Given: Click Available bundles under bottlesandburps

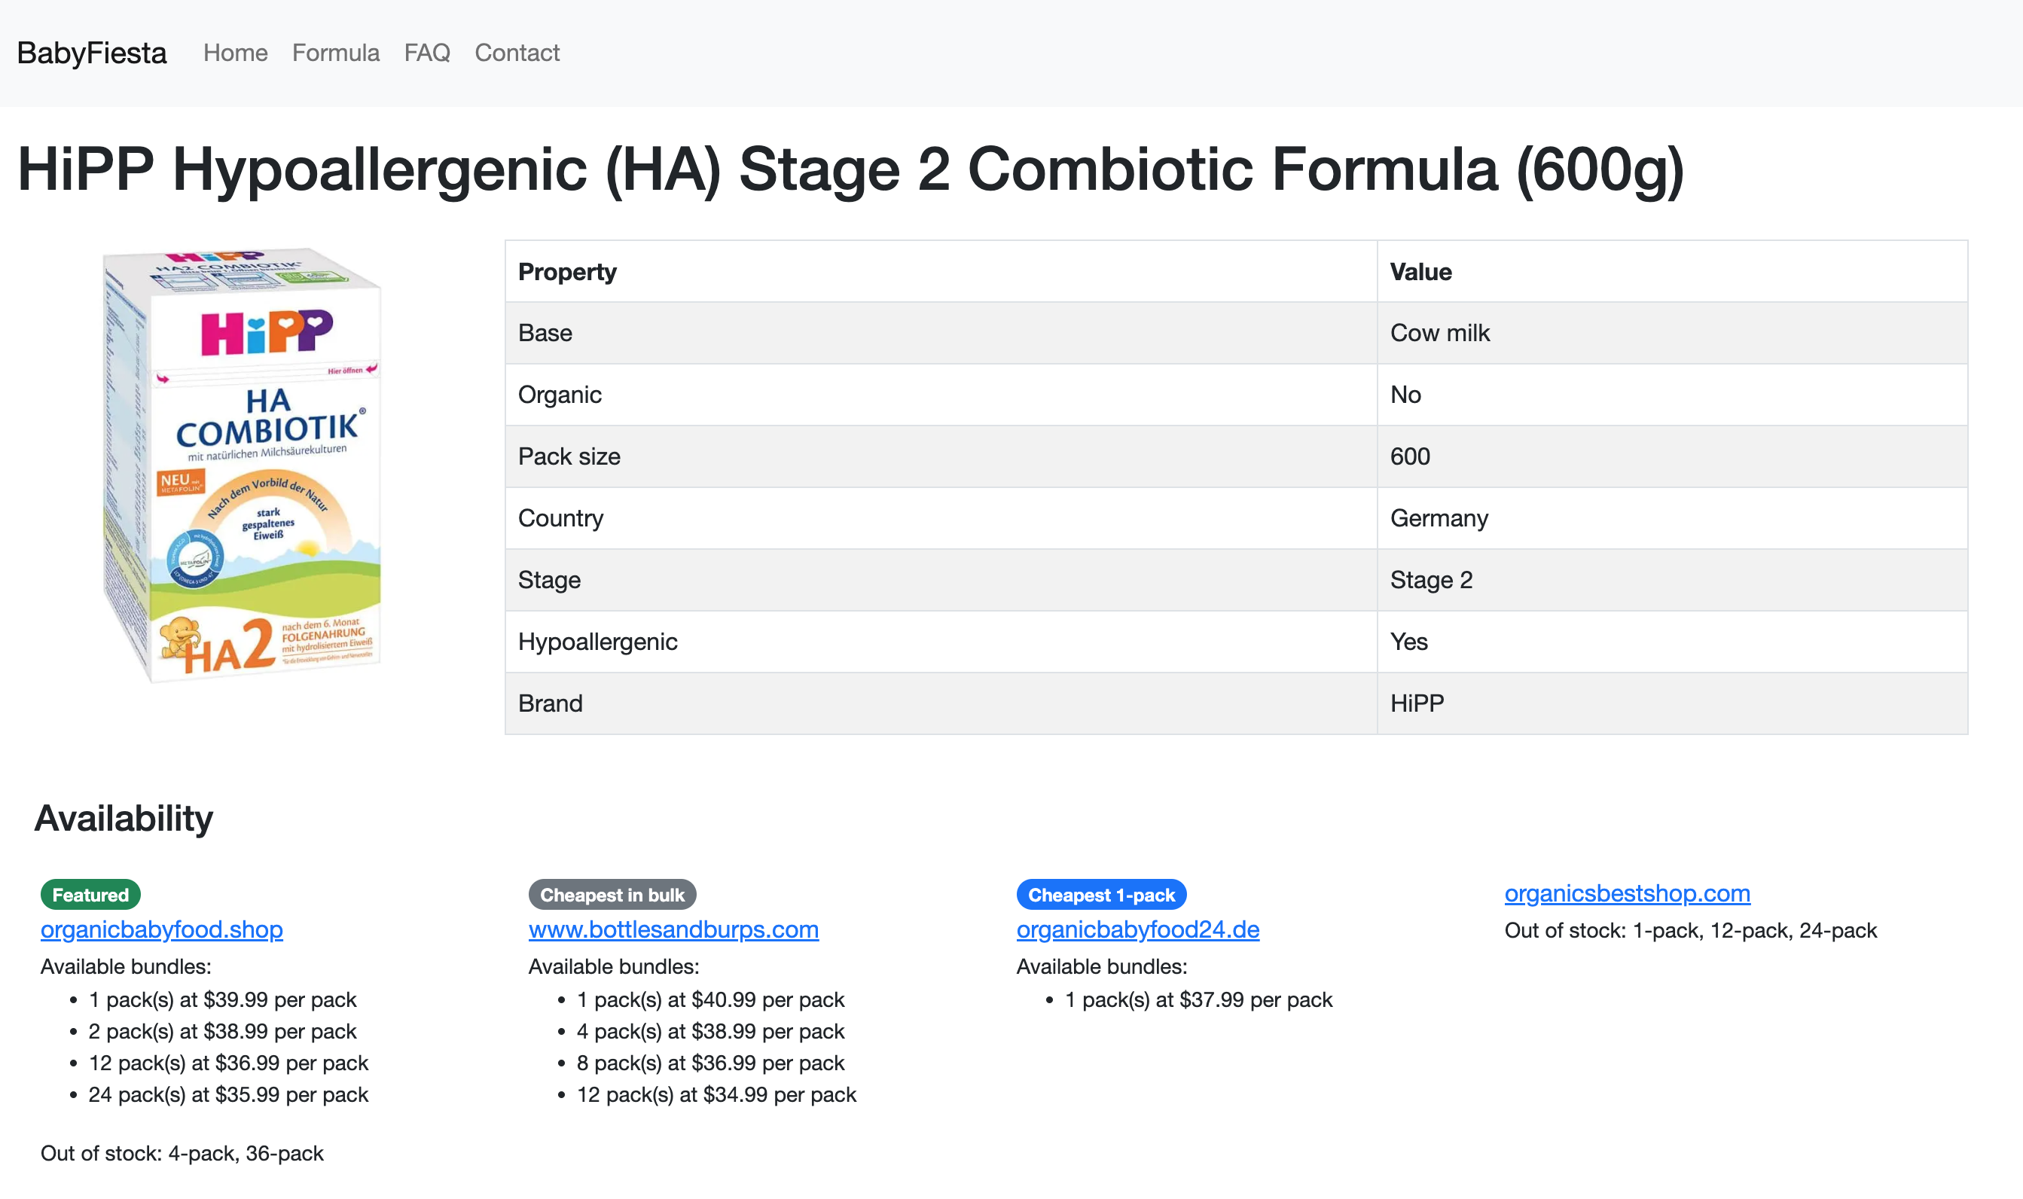Looking at the screenshot, I should (x=614, y=966).
